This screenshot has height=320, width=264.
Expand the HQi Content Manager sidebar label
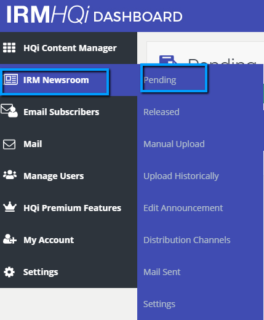[x=70, y=48]
